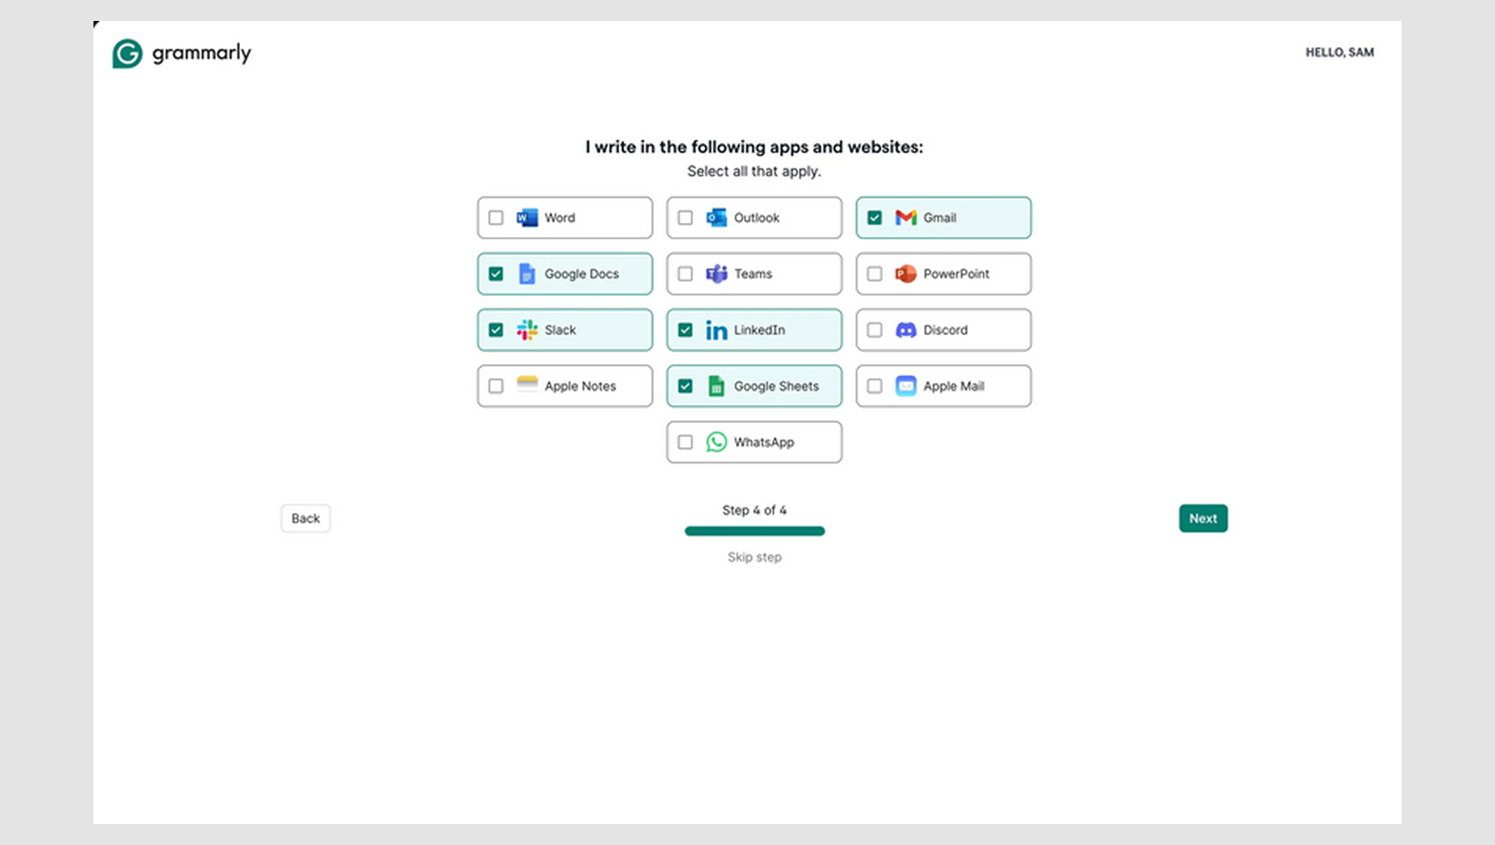Click the heading about apps and websites
The height and width of the screenshot is (845, 1495).
(754, 147)
